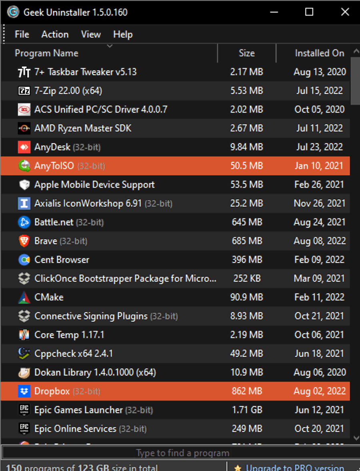Sort list by Size column header
Image resolution: width=360 pixels, height=471 pixels.
click(x=247, y=53)
